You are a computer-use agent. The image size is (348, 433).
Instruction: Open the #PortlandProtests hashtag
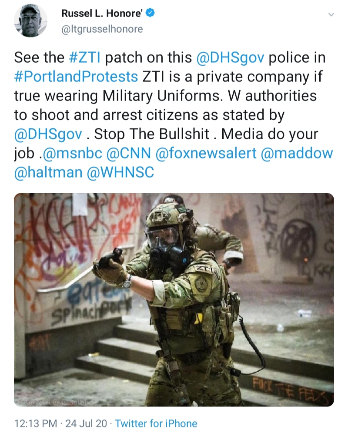[76, 77]
